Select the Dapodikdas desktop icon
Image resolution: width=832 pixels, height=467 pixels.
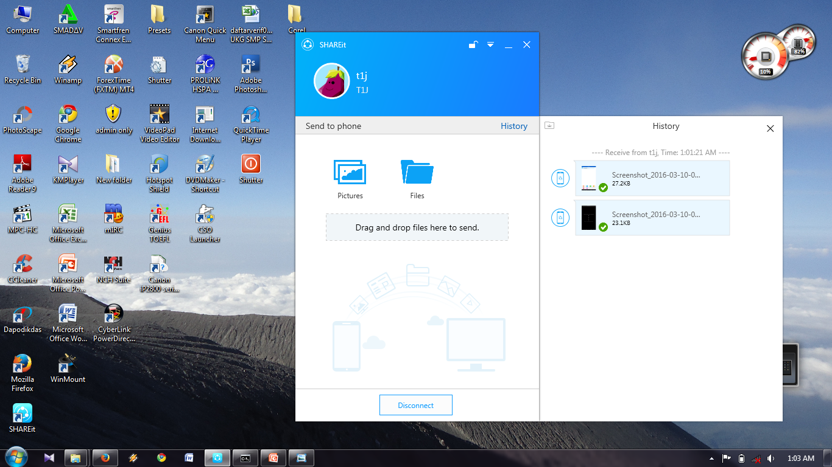[23, 319]
